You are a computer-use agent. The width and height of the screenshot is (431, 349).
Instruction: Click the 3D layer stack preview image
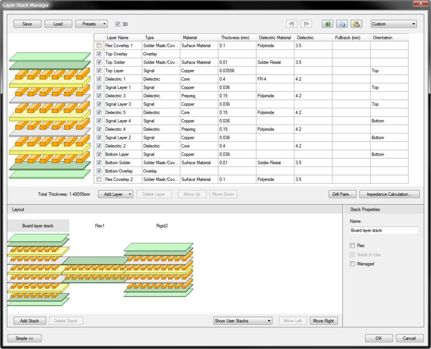click(x=50, y=115)
